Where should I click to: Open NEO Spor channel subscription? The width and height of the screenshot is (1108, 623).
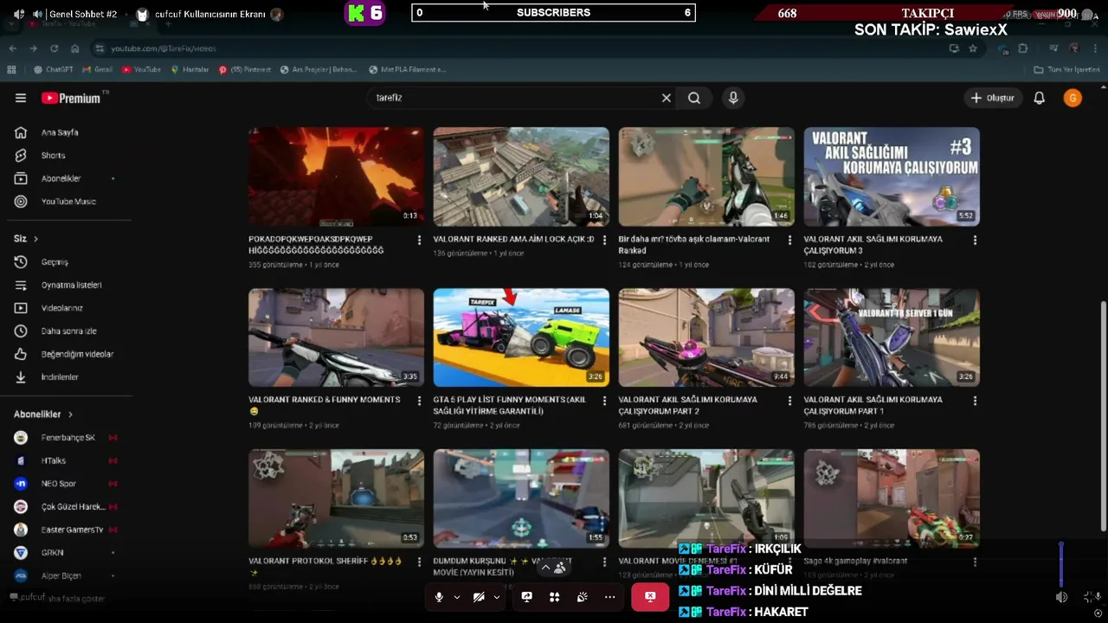click(x=66, y=484)
